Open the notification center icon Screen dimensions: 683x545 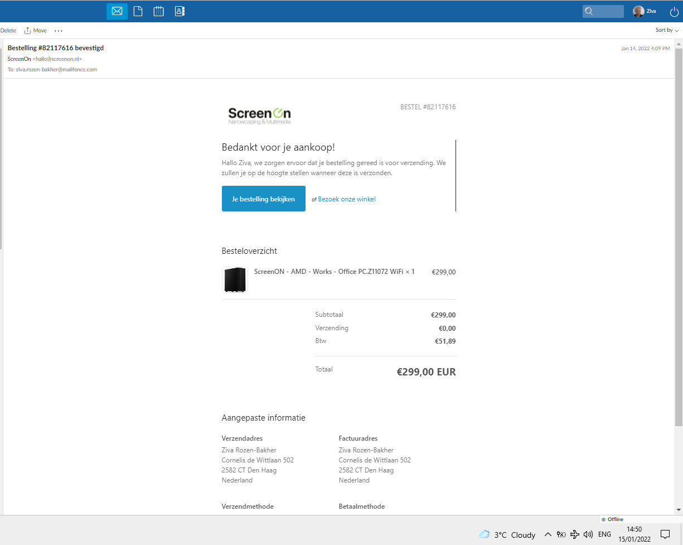click(x=665, y=534)
